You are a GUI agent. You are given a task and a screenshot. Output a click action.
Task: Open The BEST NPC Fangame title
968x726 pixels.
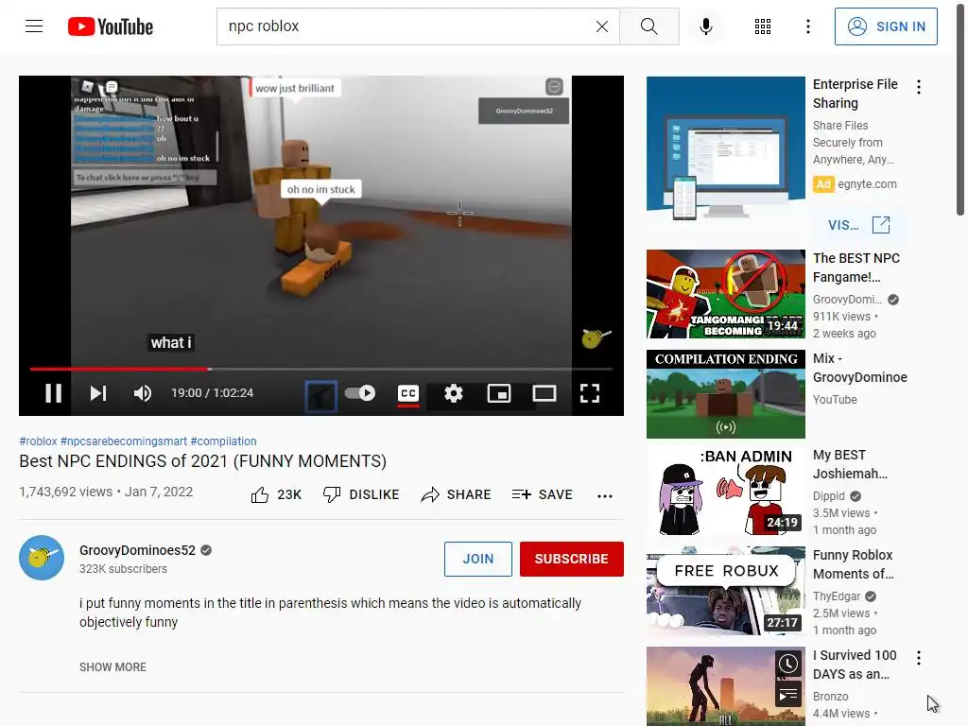point(856,268)
